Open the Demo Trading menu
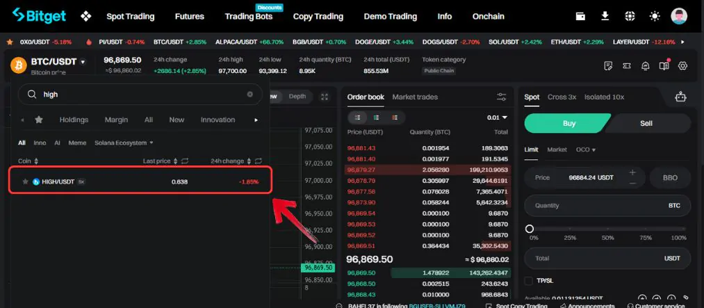 (x=390, y=17)
